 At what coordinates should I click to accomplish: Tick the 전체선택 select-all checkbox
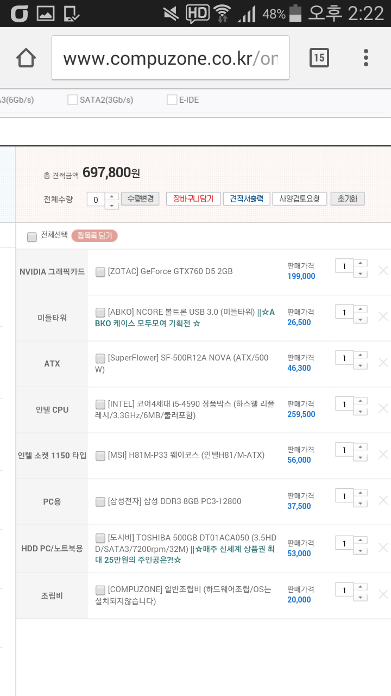32,237
